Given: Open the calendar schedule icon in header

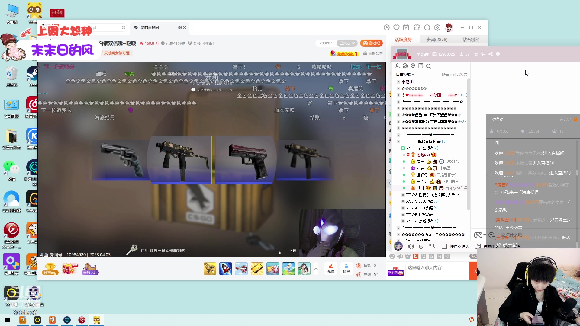Looking at the screenshot, I should [x=406, y=27].
